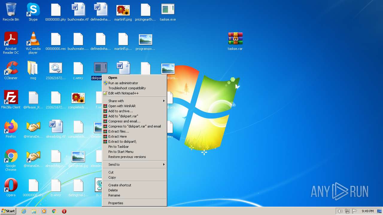This screenshot has height=215, width=383.
Task: Select the msg folder icon
Action: 33,70
